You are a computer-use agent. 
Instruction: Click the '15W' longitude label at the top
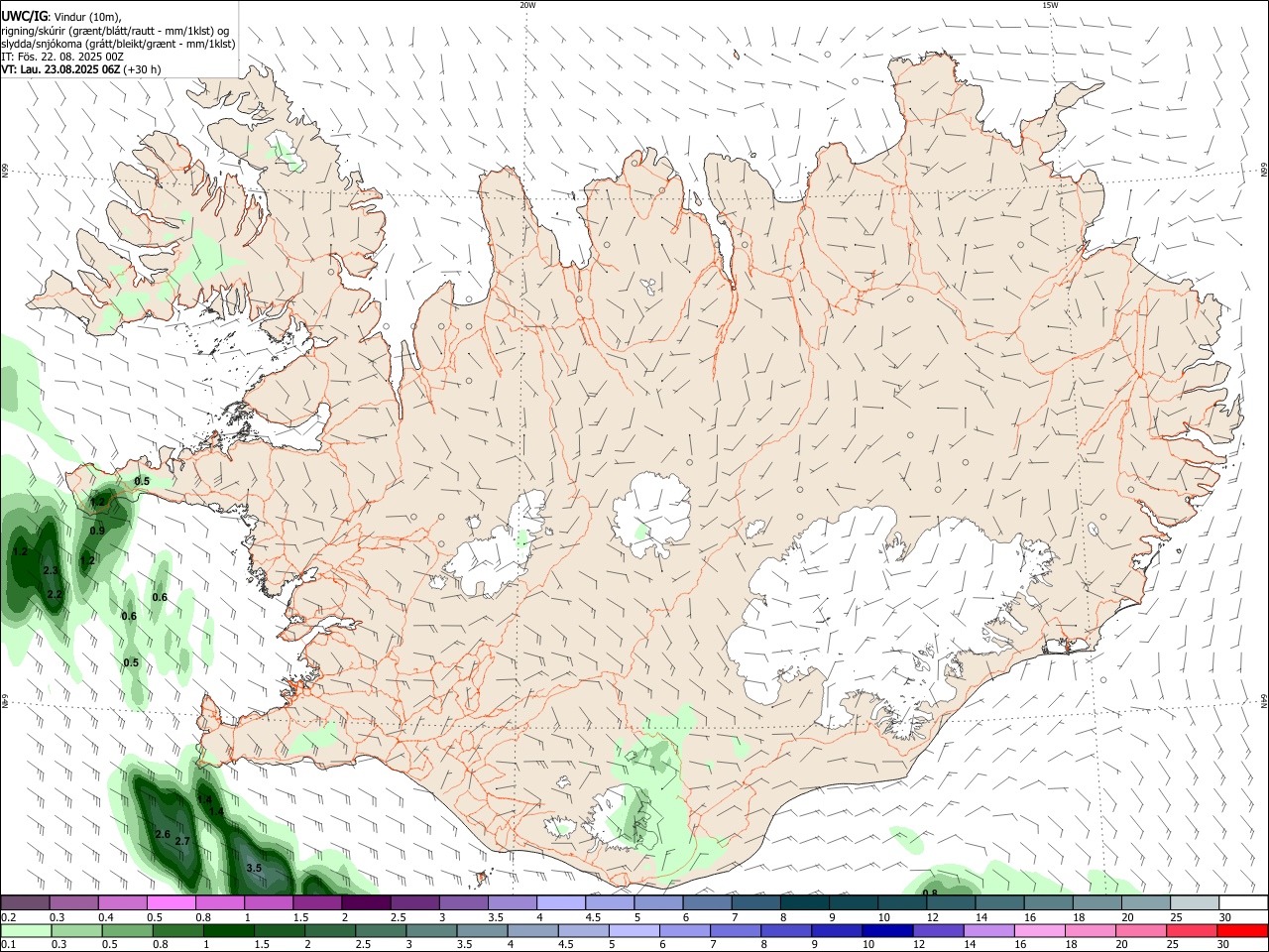pos(1050,5)
